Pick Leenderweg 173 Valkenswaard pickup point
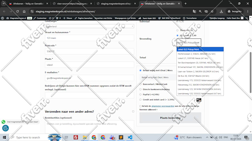 click(x=200, y=80)
